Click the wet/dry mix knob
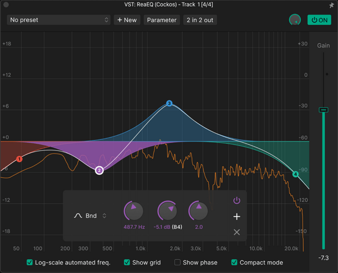The image size is (338, 273). (x=295, y=20)
